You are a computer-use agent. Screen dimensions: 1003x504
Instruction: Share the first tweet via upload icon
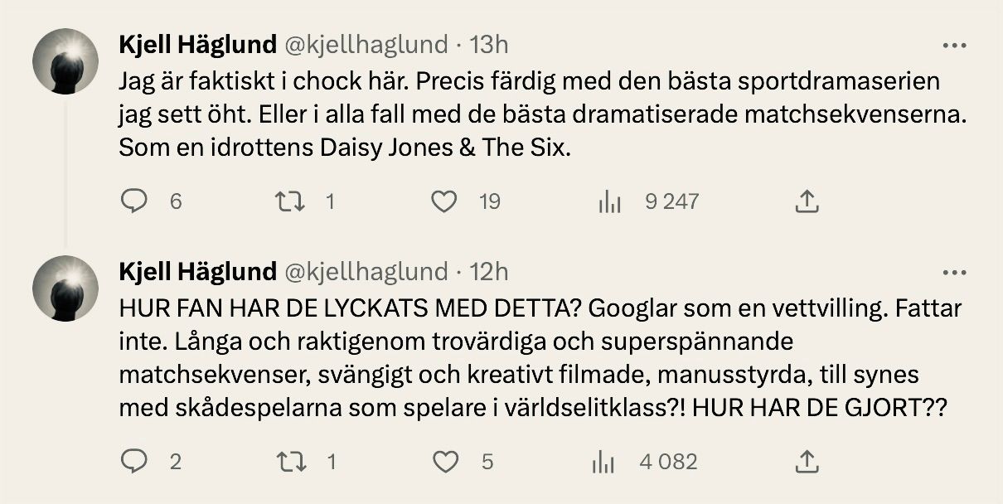(x=807, y=201)
